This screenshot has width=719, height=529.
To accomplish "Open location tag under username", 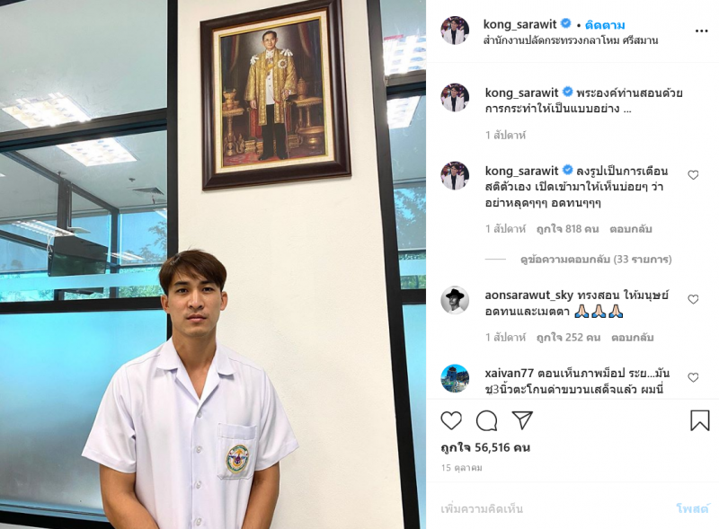I will click(571, 40).
